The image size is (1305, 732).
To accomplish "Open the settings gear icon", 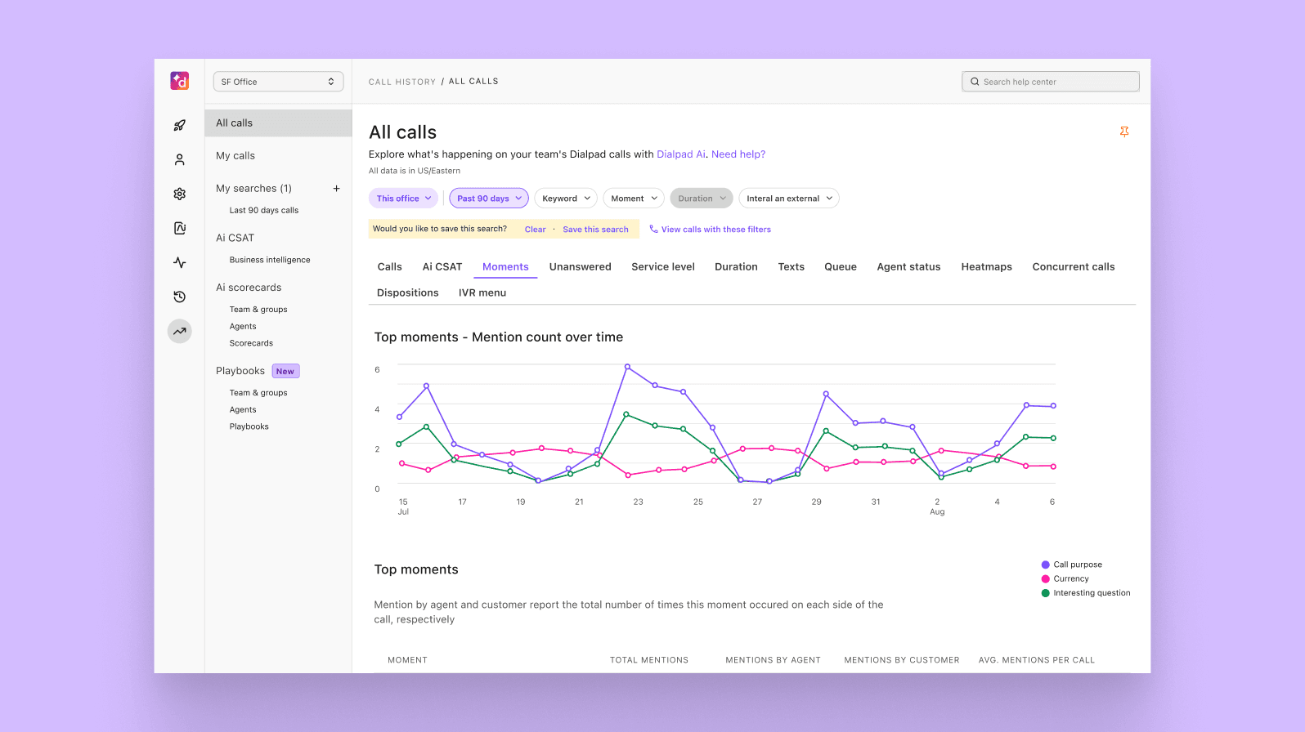I will click(179, 194).
